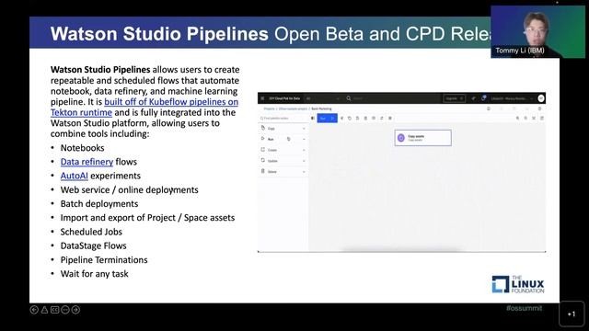The height and width of the screenshot is (331, 589).
Task: Click the Wait for any task bullet
Action: click(94, 274)
